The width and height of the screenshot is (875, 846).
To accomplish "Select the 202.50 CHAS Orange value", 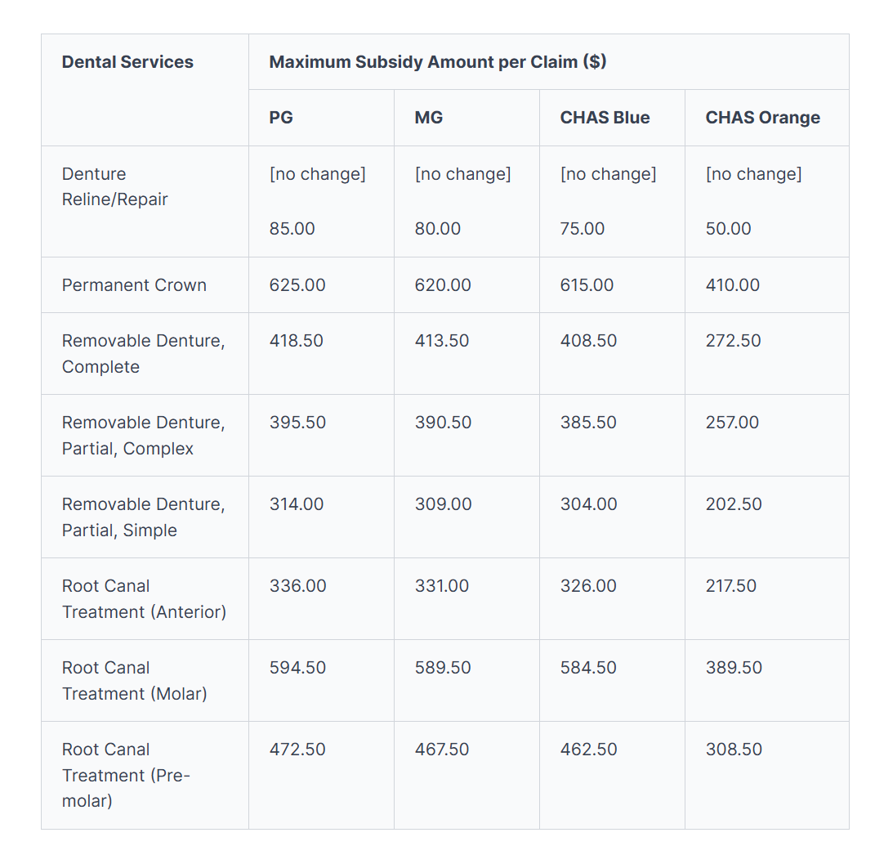I will coord(734,504).
